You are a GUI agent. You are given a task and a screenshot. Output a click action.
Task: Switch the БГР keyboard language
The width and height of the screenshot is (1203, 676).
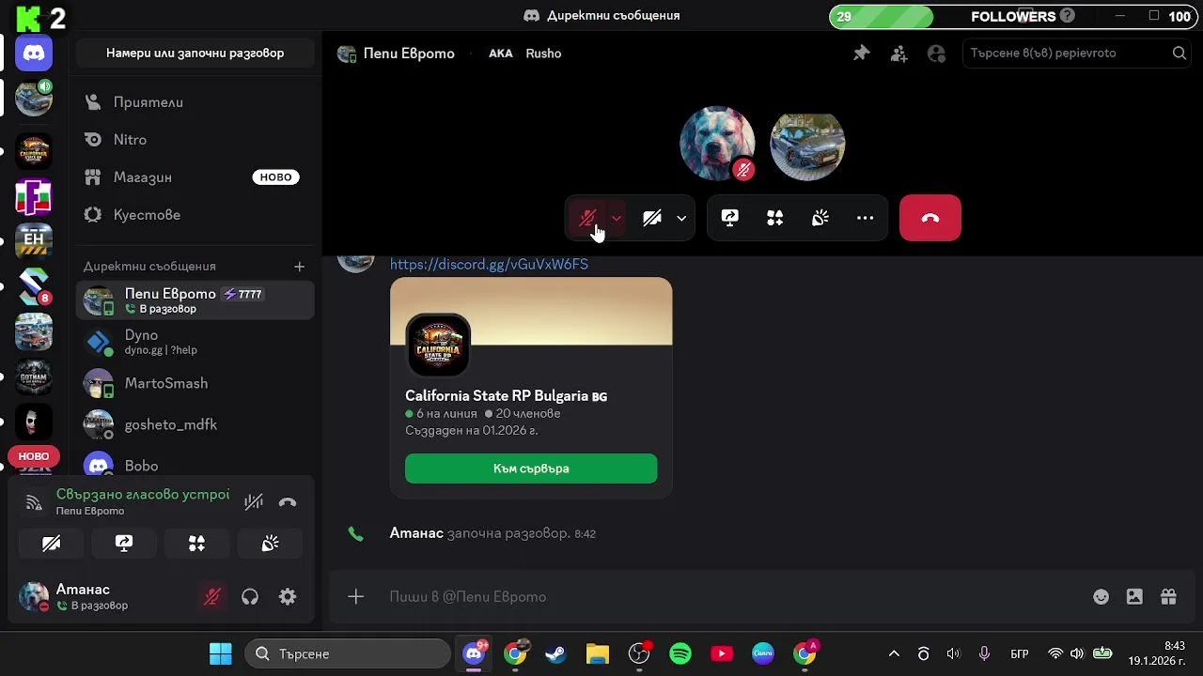(1020, 653)
